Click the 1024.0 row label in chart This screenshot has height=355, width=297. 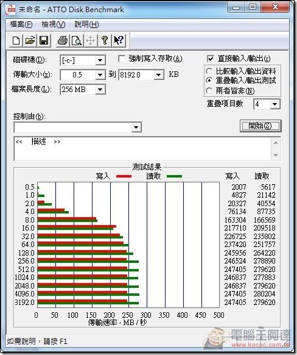coord(24,278)
